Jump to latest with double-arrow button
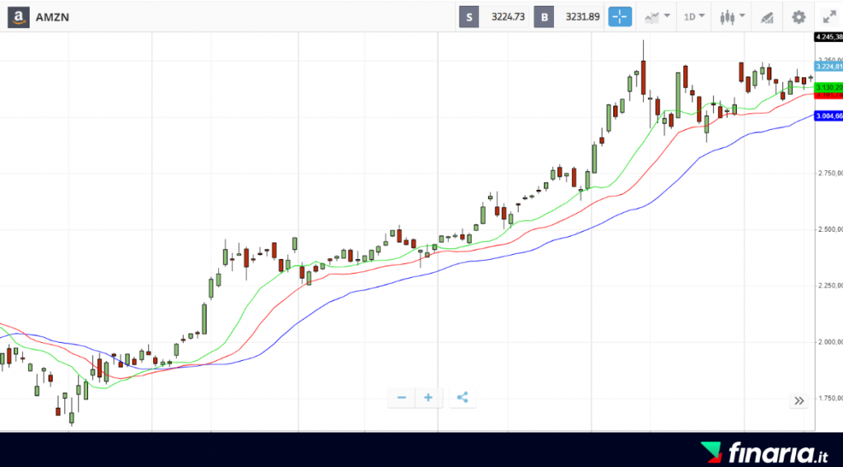The width and height of the screenshot is (843, 467). pos(799,400)
